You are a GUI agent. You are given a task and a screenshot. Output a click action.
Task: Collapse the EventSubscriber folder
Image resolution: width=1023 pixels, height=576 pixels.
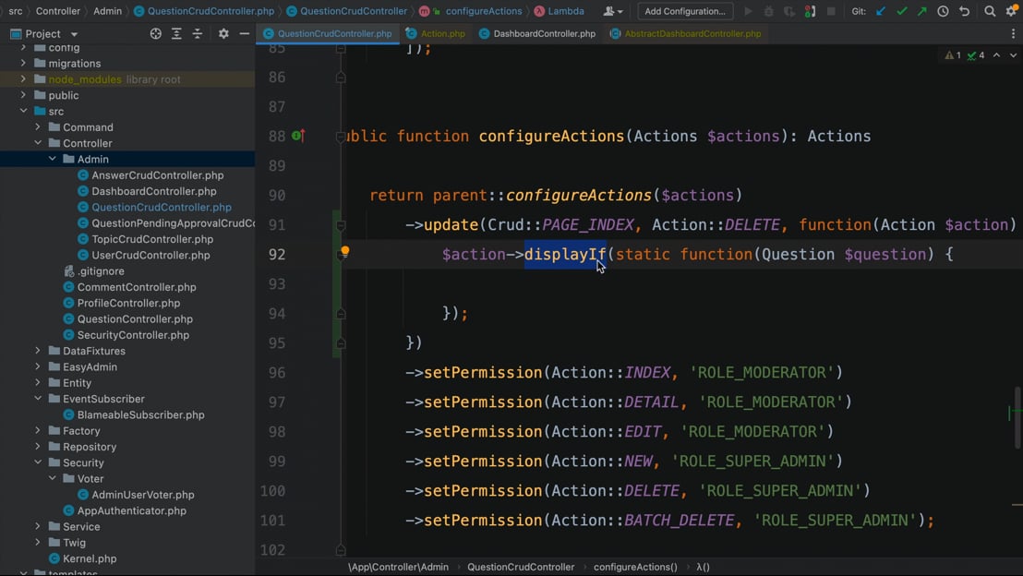pos(38,398)
